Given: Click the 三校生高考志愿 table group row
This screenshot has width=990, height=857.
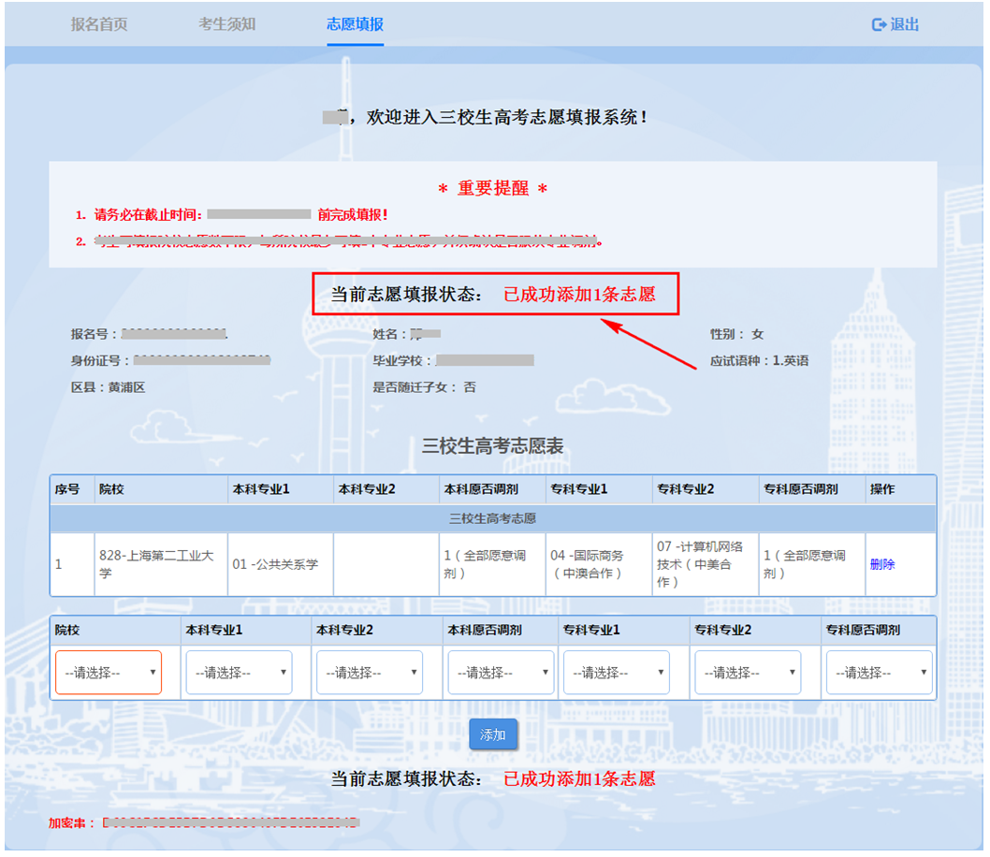Looking at the screenshot, I should (x=493, y=518).
